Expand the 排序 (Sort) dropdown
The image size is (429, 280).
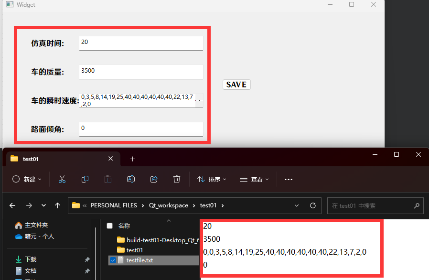(212, 179)
